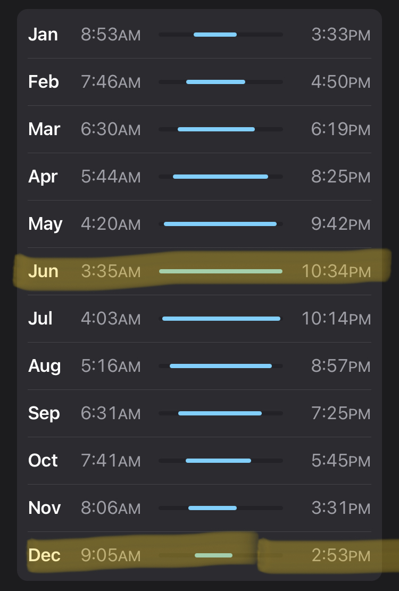The width and height of the screenshot is (399, 591).
Task: Click the green June daylight bar
Action: pos(221,271)
